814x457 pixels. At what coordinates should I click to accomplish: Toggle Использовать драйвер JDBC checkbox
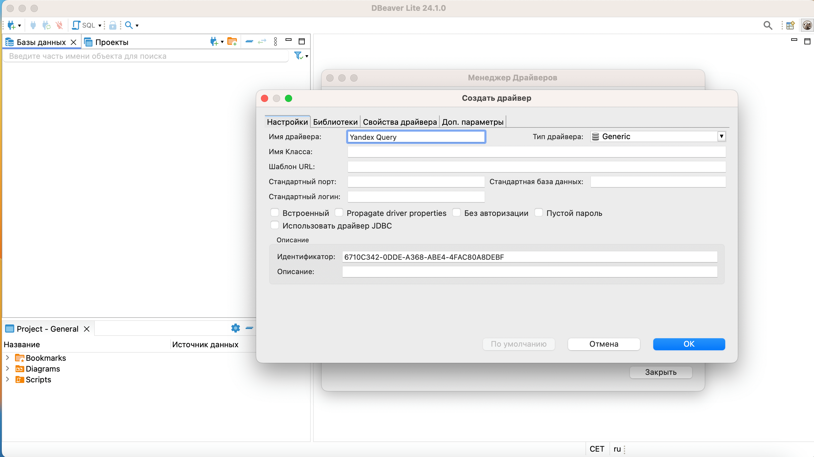click(275, 225)
